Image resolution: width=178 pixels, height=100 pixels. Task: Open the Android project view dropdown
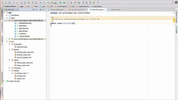point(12,10)
